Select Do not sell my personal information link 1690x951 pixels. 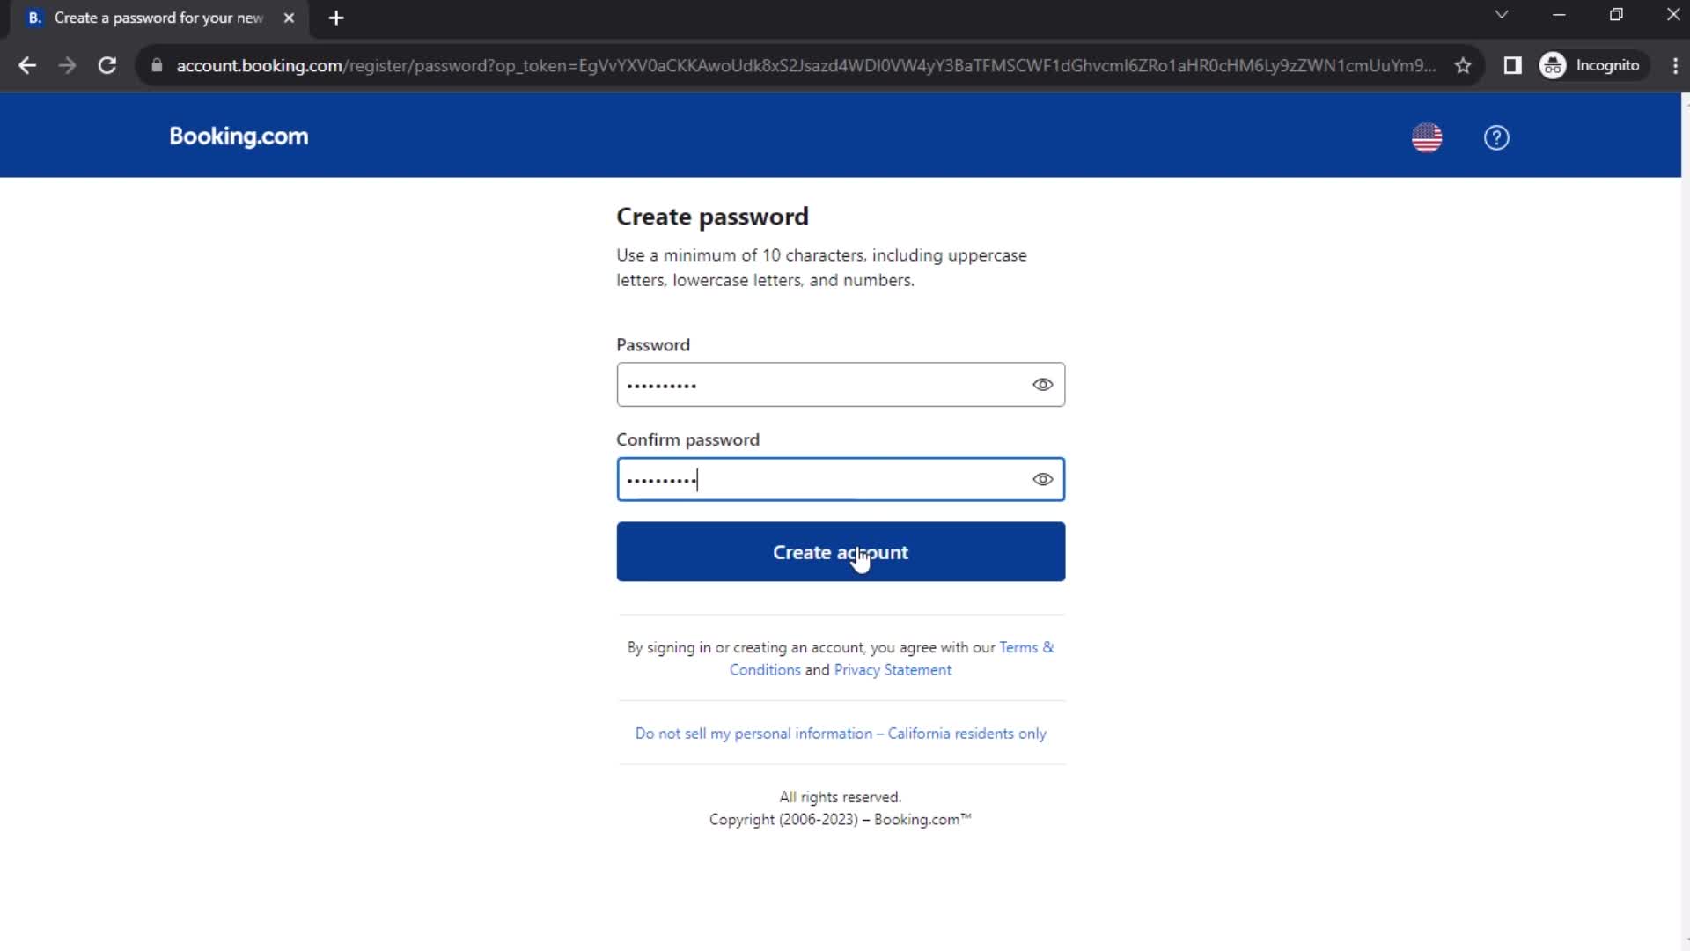(x=841, y=733)
